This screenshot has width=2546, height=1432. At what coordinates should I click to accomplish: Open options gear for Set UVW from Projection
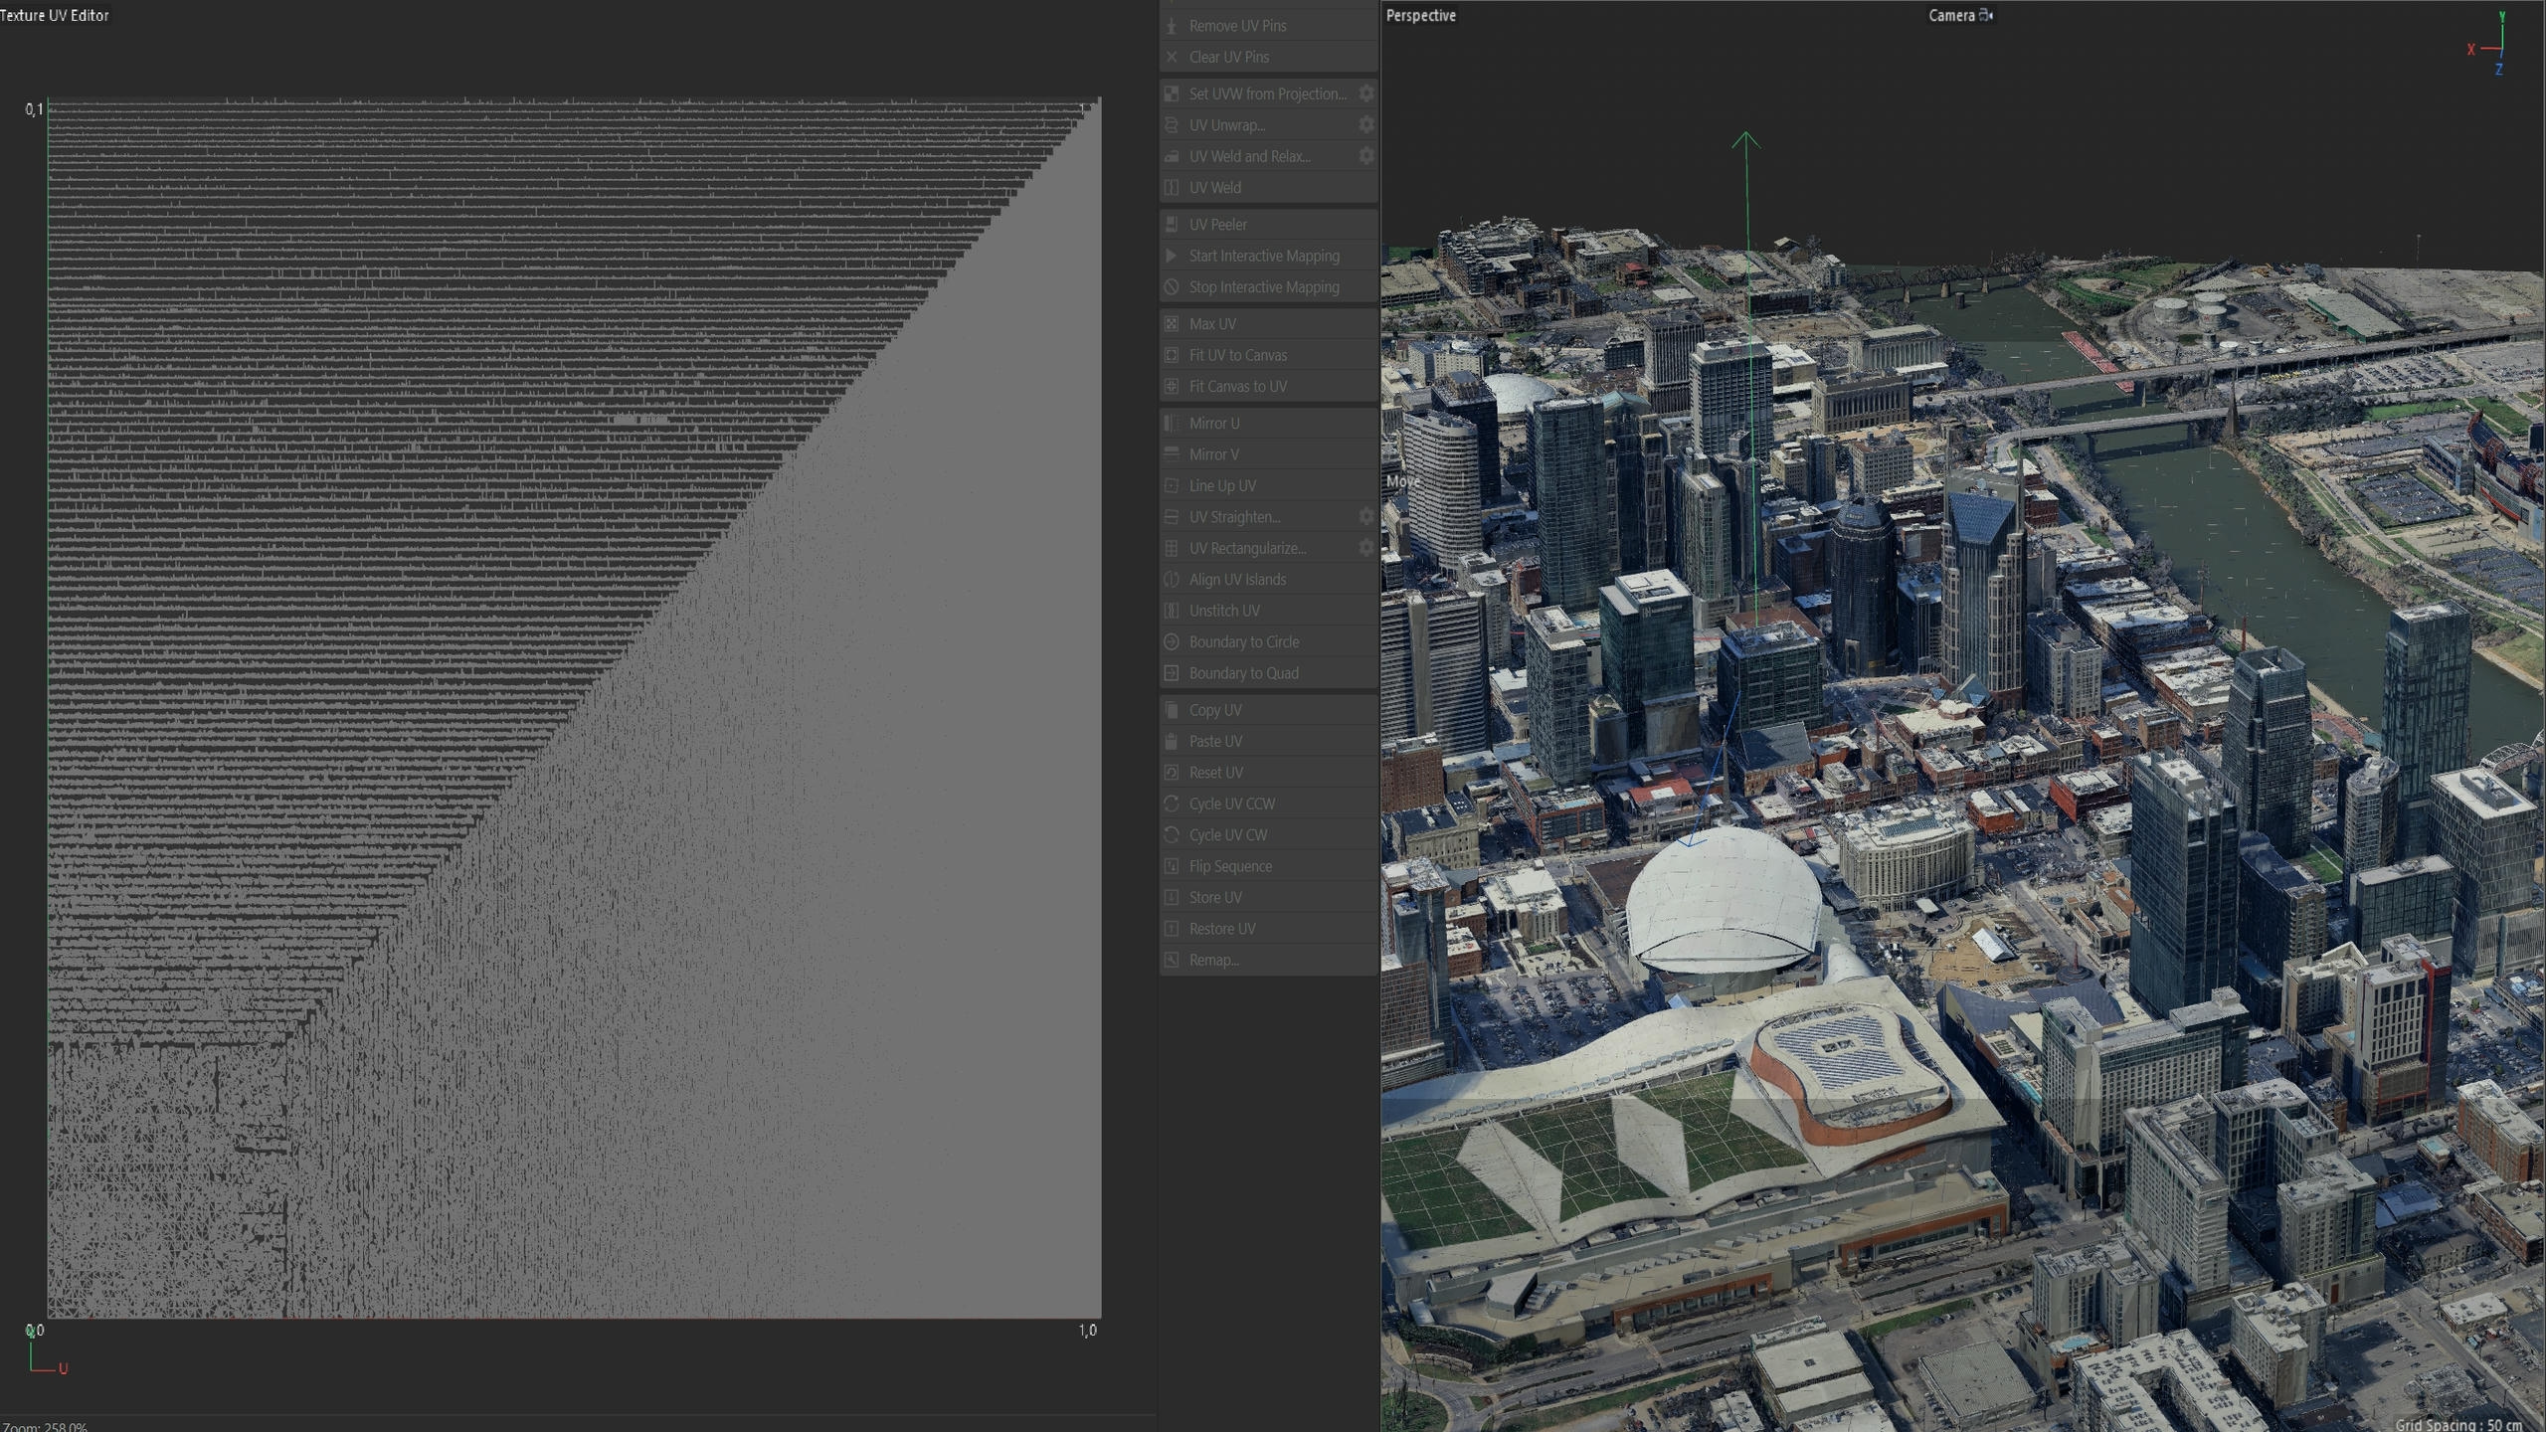[1366, 93]
